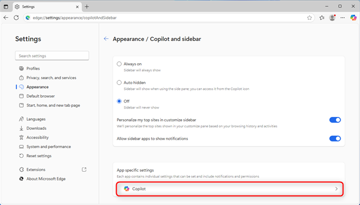Click the Search settings input field
The image size is (360, 205).
click(x=52, y=55)
